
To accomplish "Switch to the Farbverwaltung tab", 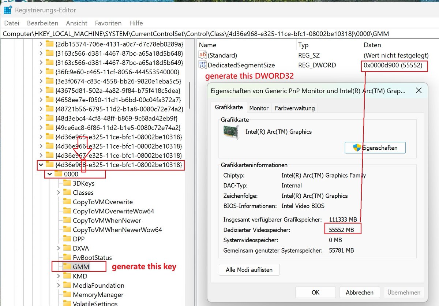I will click(x=294, y=108).
